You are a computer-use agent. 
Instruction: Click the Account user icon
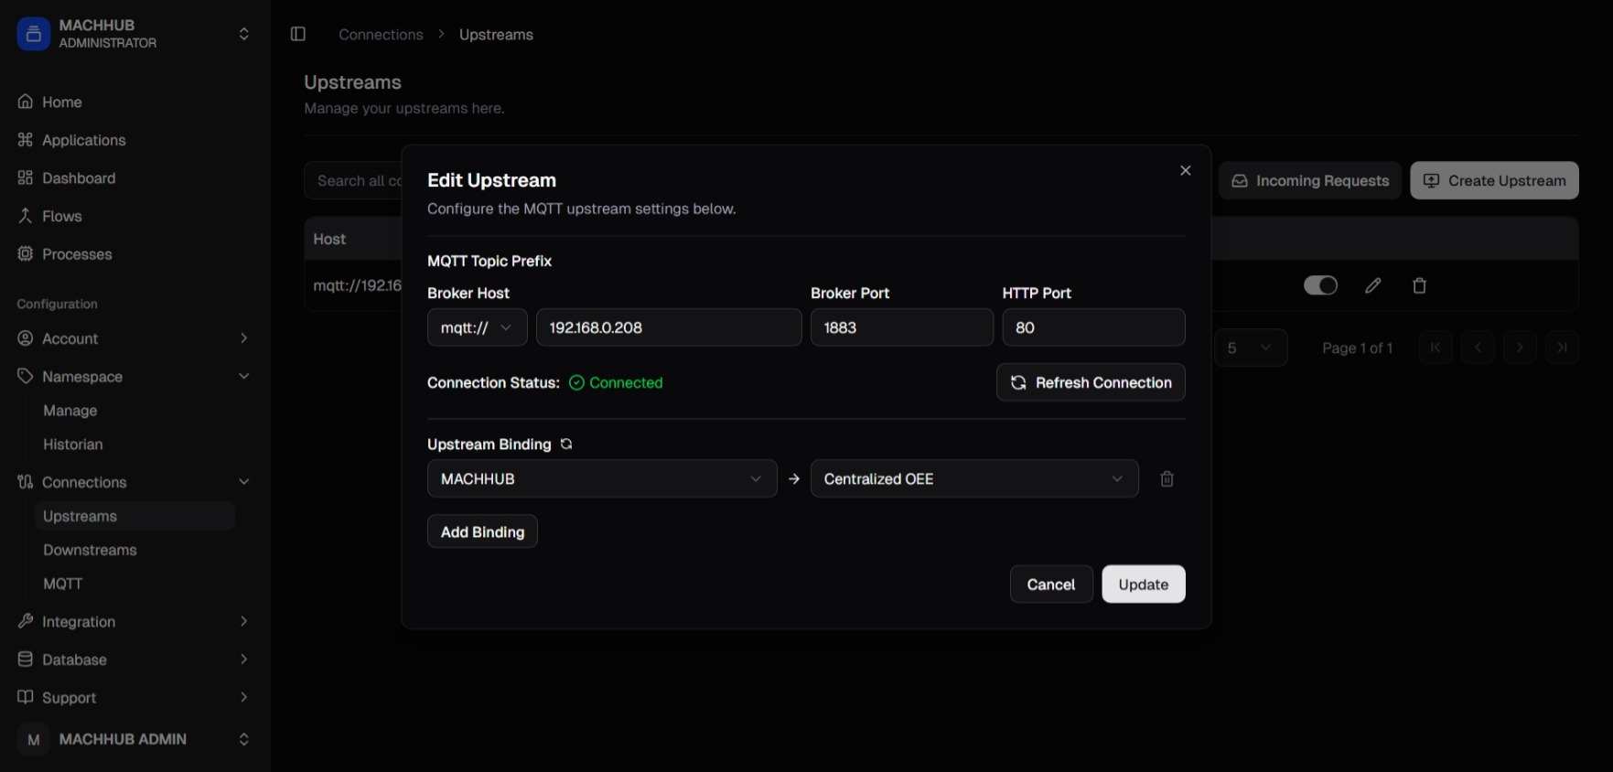26,338
